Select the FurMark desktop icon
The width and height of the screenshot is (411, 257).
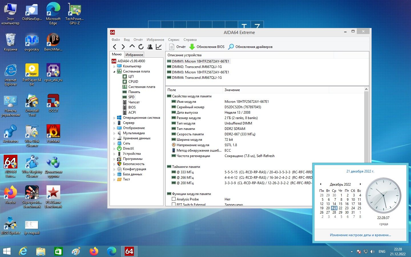[53, 134]
